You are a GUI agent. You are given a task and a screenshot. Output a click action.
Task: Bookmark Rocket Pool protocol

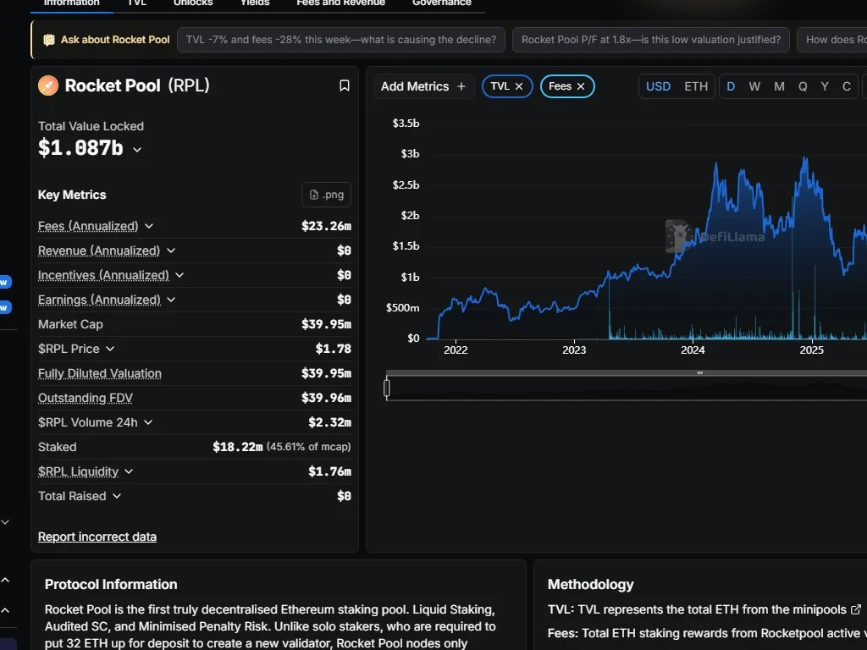(x=344, y=85)
